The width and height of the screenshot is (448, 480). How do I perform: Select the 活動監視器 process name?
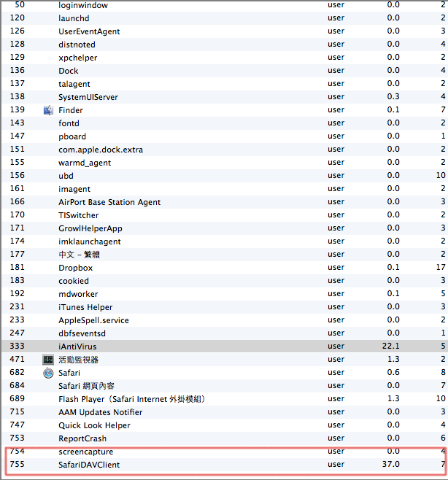pos(78,360)
